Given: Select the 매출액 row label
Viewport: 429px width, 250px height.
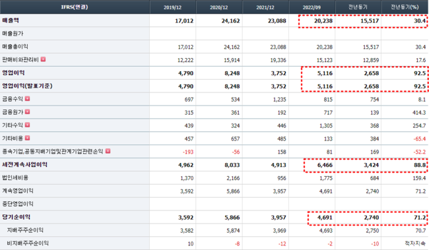Looking at the screenshot, I should (11, 20).
